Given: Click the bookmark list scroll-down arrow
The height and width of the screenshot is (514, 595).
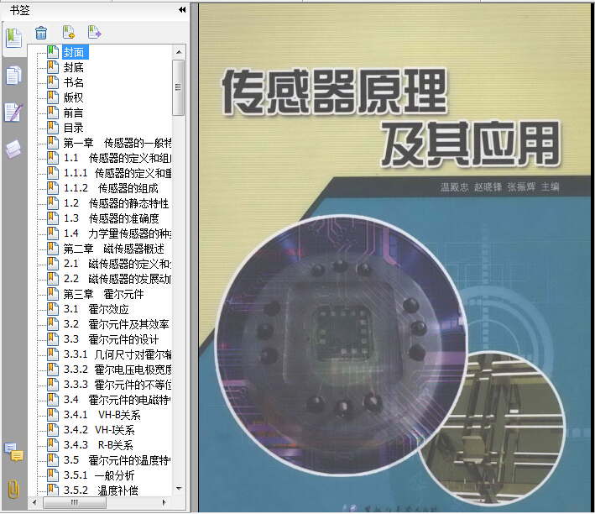Looking at the screenshot, I should coord(179,489).
